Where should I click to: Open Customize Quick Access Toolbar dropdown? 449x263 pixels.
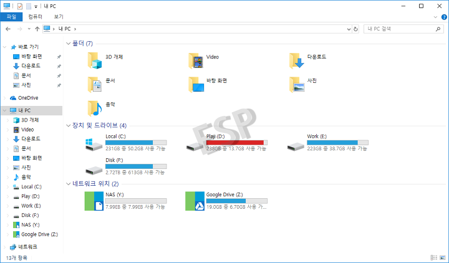(36, 6)
